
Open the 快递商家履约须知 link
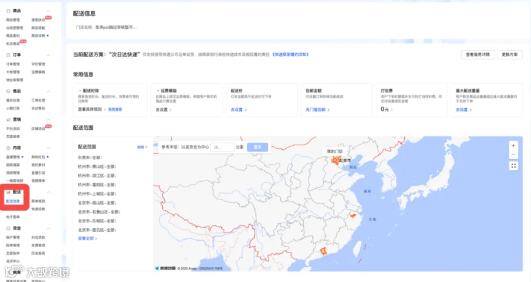(290, 54)
